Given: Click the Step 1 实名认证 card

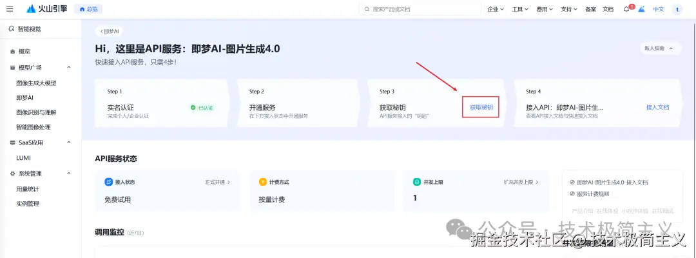Looking at the screenshot, I should click(161, 103).
